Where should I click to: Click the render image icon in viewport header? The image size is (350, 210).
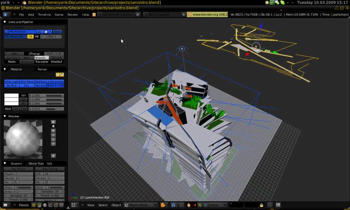[x=278, y=205]
